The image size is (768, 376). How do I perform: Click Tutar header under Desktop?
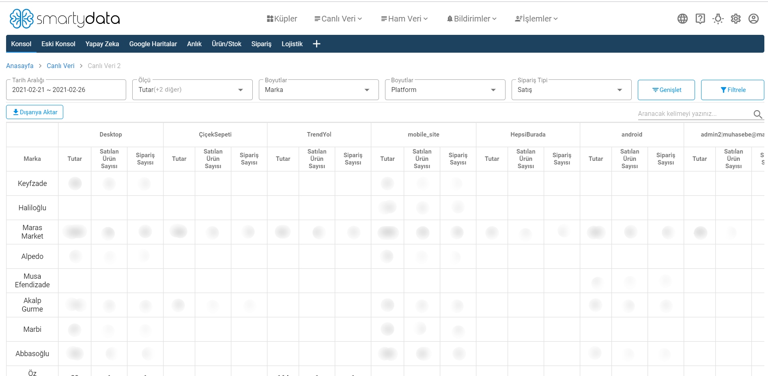pyautogui.click(x=75, y=159)
